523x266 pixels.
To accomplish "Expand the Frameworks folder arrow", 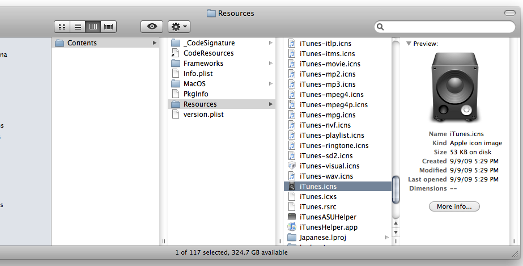I will (x=270, y=63).
